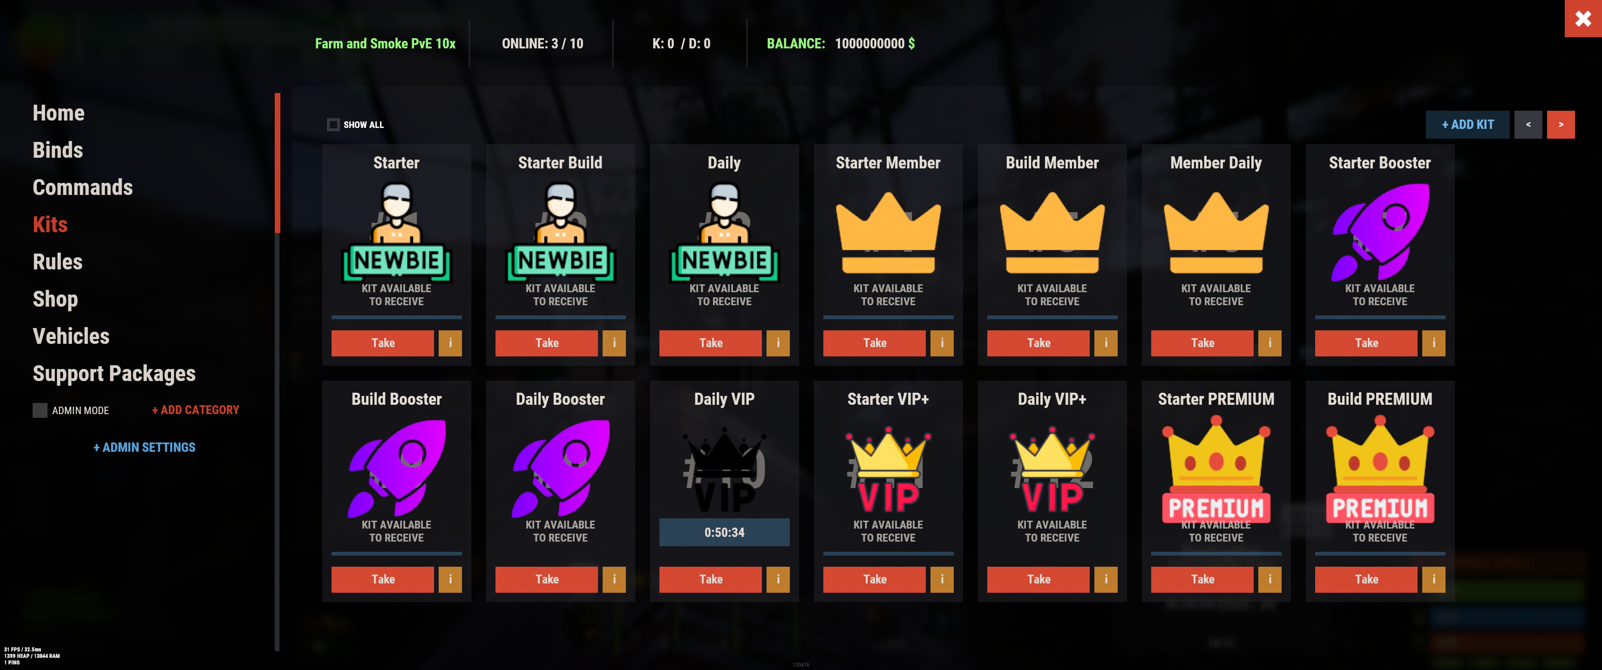This screenshot has height=670, width=1602.
Task: Open info for the Starter Build kit
Action: tap(614, 343)
